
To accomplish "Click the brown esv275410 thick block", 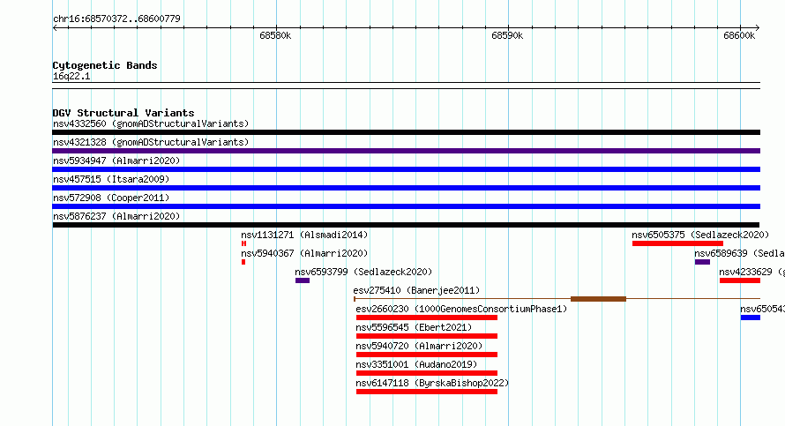I will point(598,299).
